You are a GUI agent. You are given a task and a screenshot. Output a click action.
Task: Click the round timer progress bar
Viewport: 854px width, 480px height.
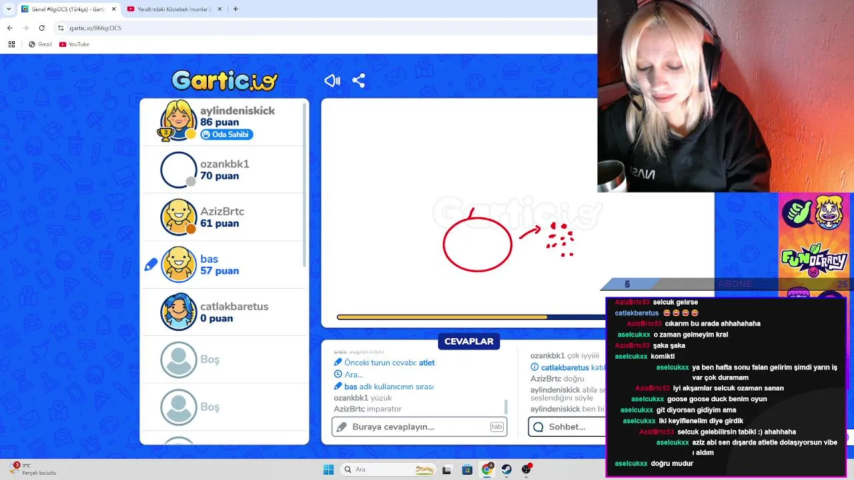point(467,317)
